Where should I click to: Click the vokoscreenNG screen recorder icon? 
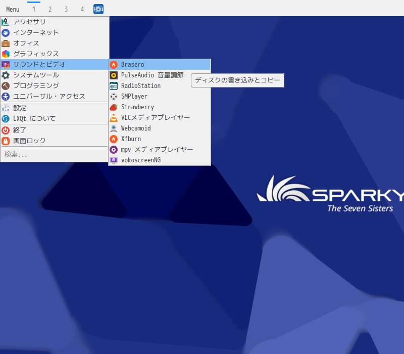[114, 160]
